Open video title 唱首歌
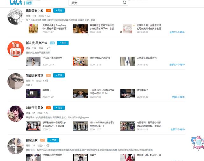The width and height of the screenshot is (204, 161). 46,90
